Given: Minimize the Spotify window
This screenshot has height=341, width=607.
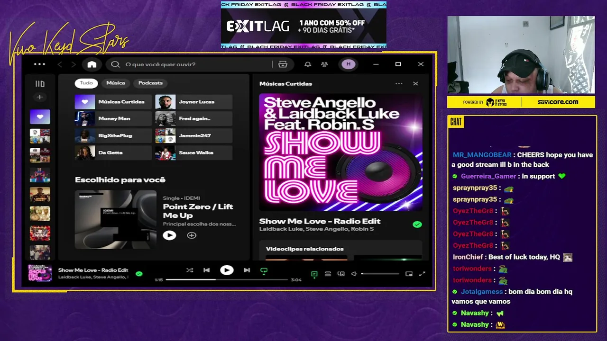Looking at the screenshot, I should point(376,64).
